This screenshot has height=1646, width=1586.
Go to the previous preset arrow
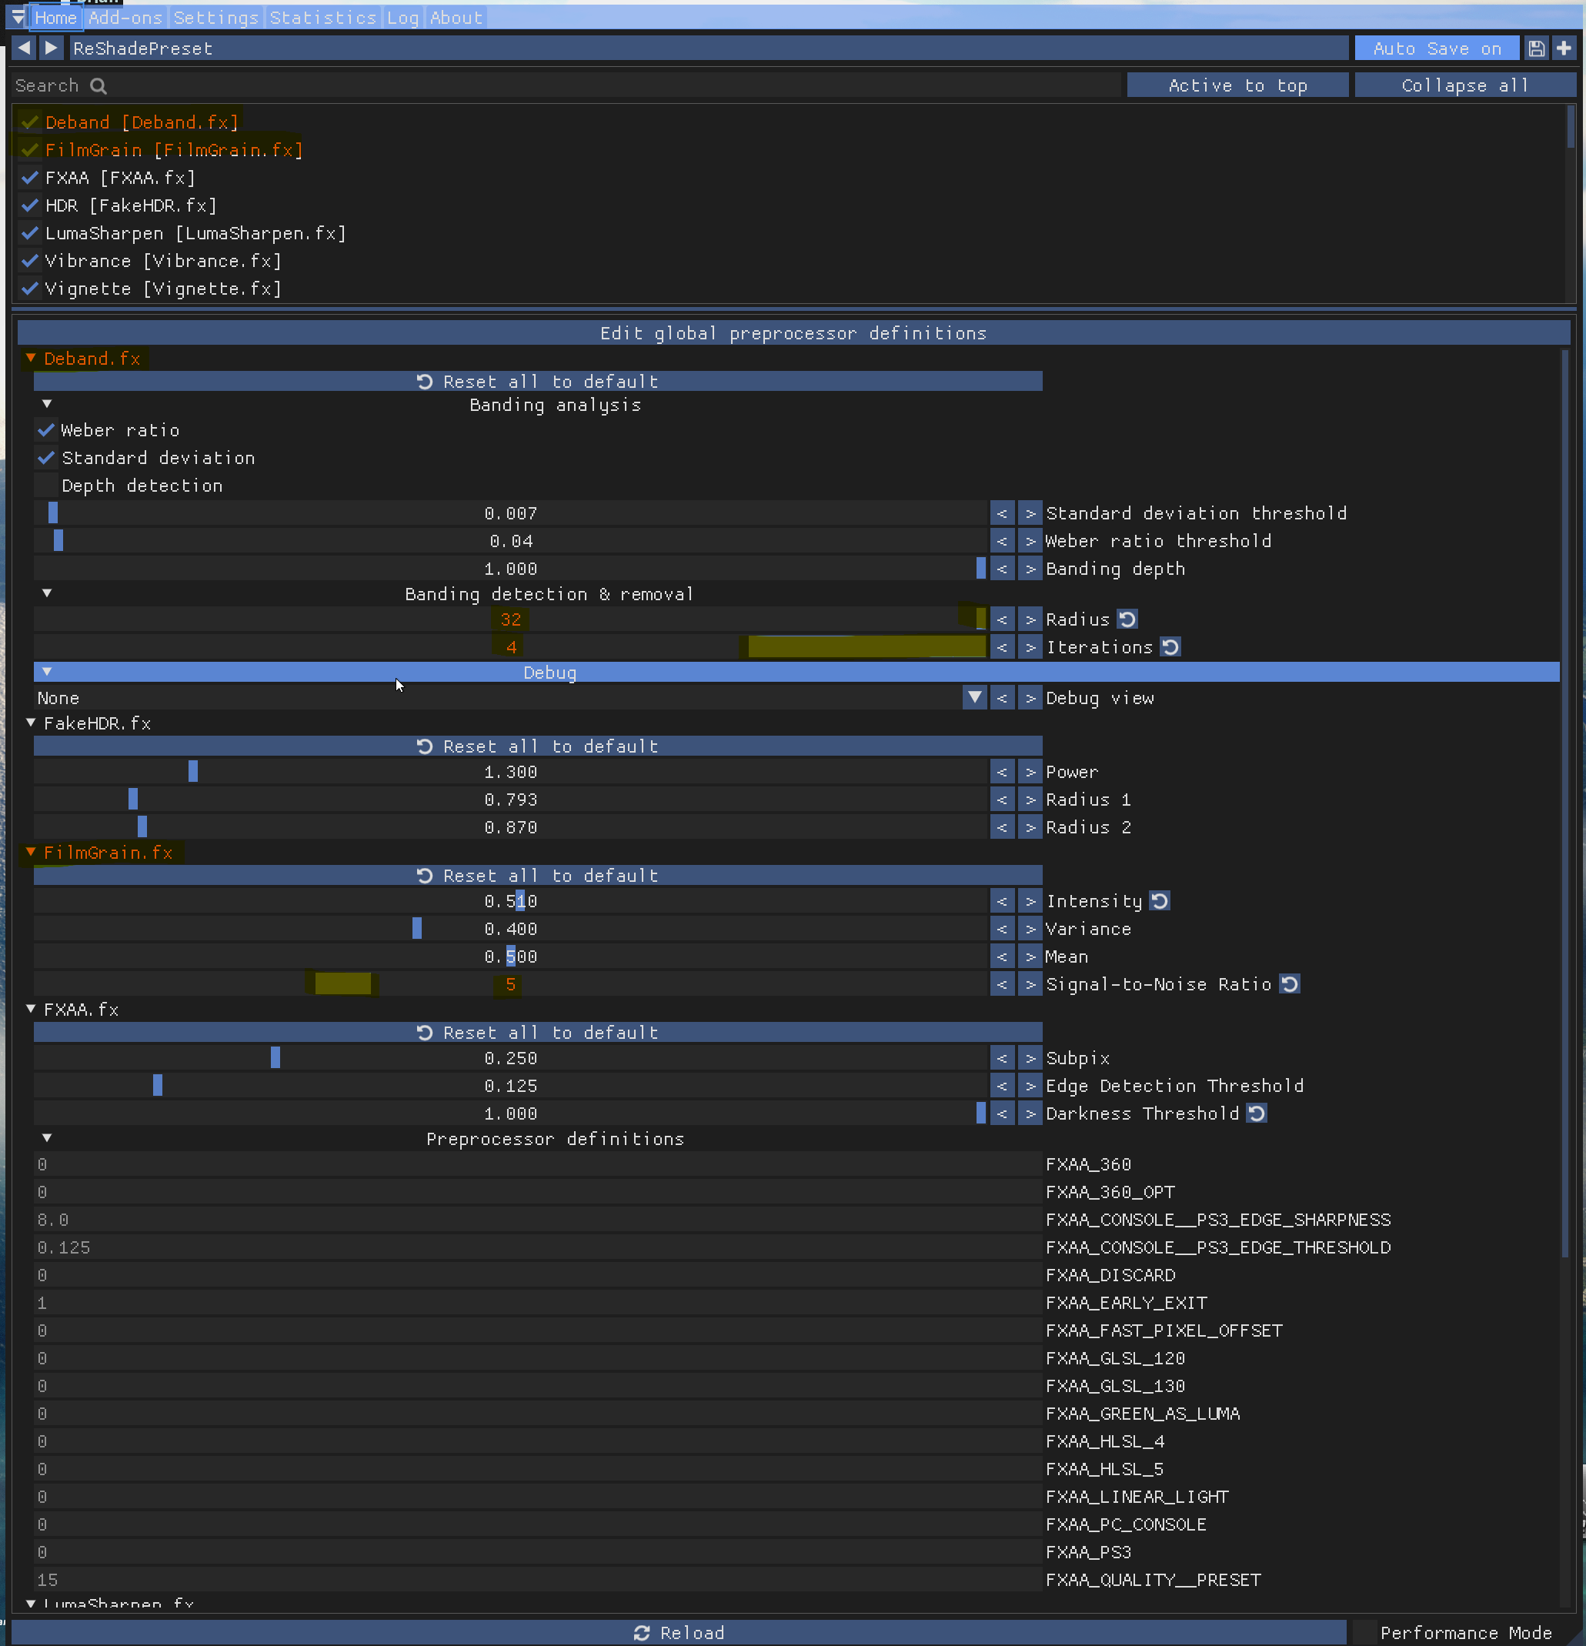coord(25,48)
